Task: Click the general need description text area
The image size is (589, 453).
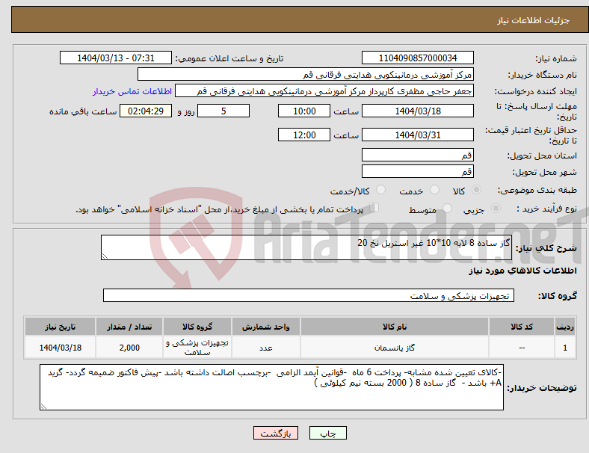Action: tap(306, 247)
